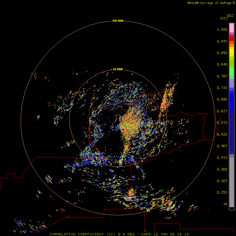Click the 0.787 legend value
The height and width of the screenshot is (236, 236).
coord(222,76)
